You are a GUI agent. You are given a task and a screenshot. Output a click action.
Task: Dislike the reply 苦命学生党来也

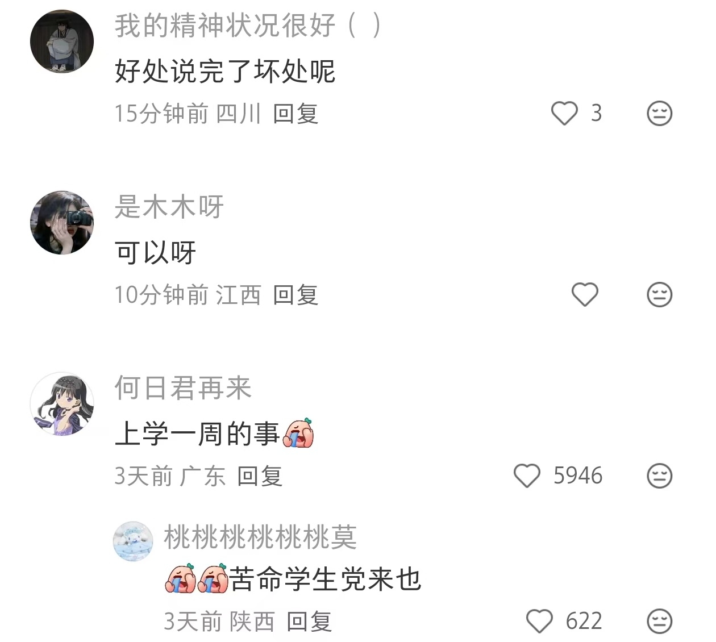pos(660,621)
